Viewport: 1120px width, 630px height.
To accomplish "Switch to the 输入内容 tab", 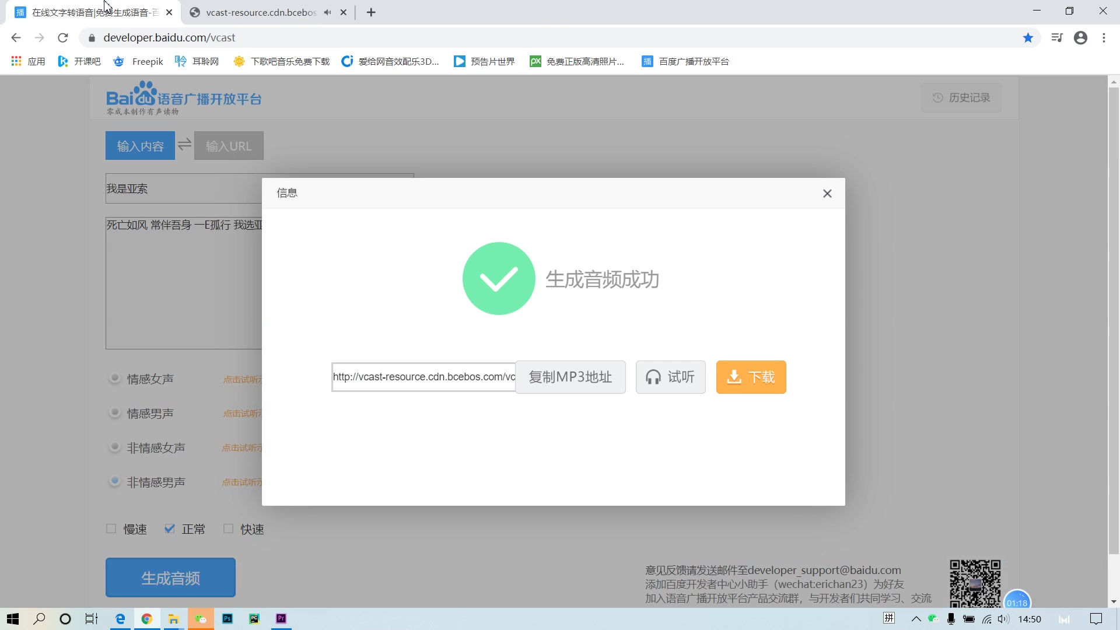I will [x=140, y=146].
